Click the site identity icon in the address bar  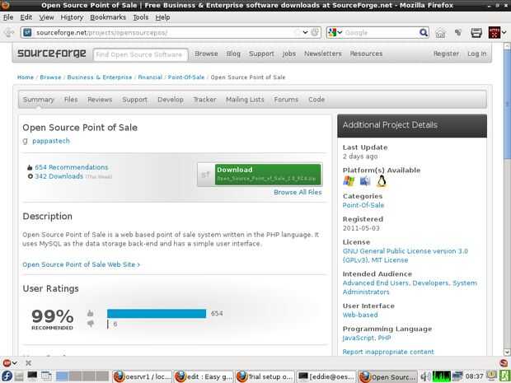click(x=28, y=33)
